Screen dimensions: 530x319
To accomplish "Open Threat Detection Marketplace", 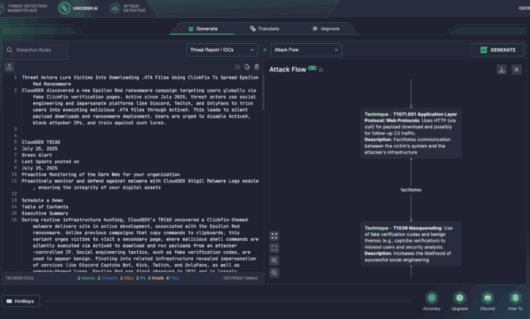I will coord(23,8).
